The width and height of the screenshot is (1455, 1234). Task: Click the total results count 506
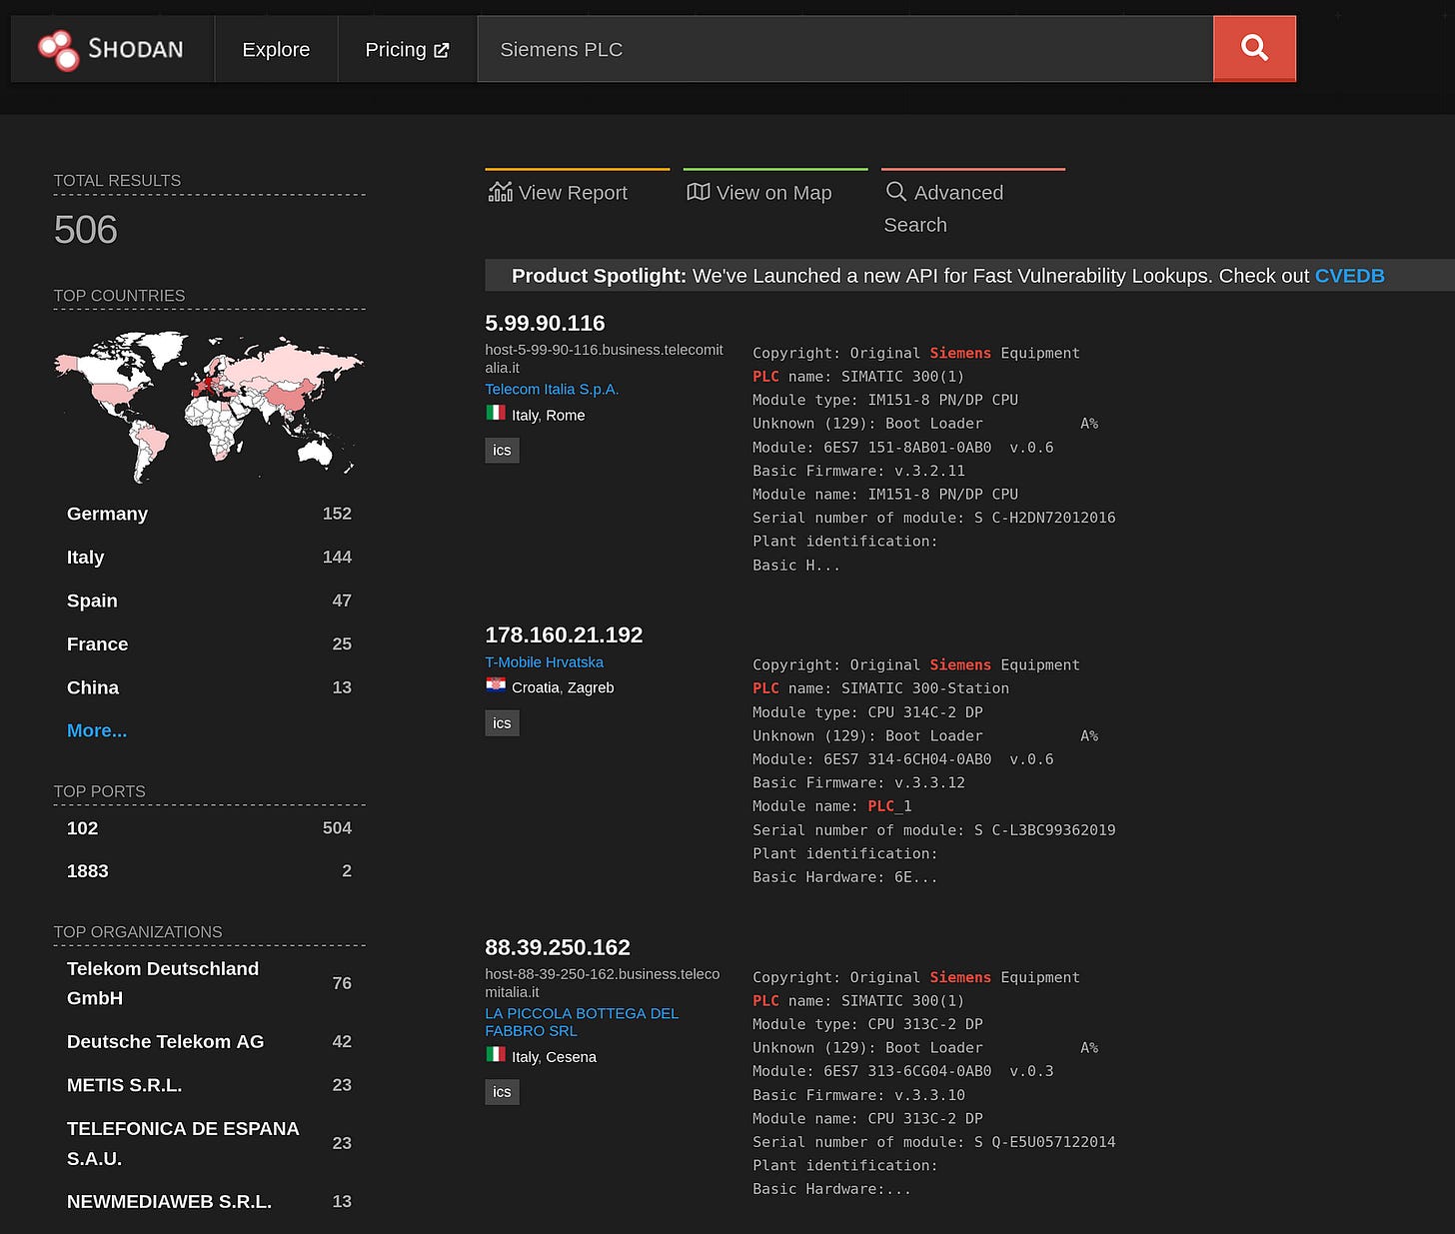point(85,230)
